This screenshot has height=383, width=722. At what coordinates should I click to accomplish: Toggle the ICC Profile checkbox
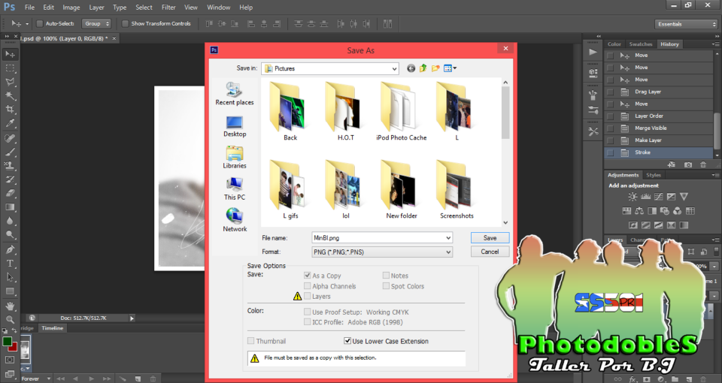[307, 322]
